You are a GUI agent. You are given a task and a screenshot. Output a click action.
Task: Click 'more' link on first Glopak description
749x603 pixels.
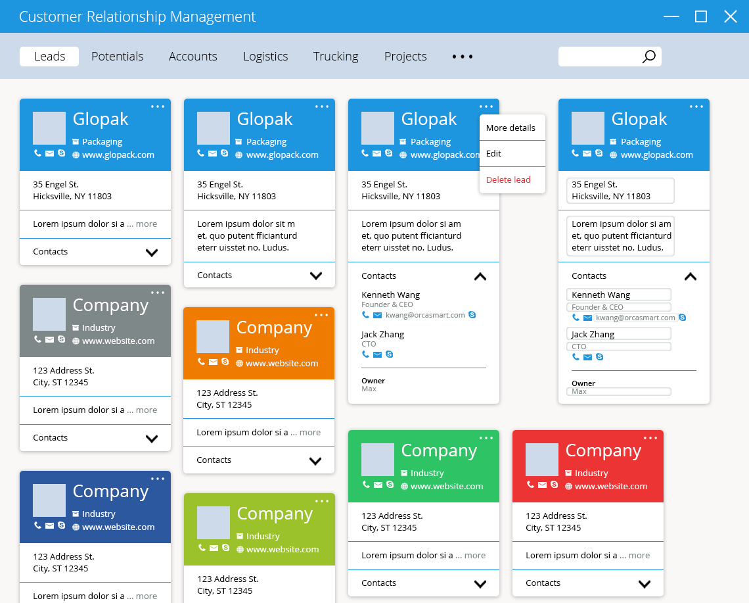coord(147,224)
